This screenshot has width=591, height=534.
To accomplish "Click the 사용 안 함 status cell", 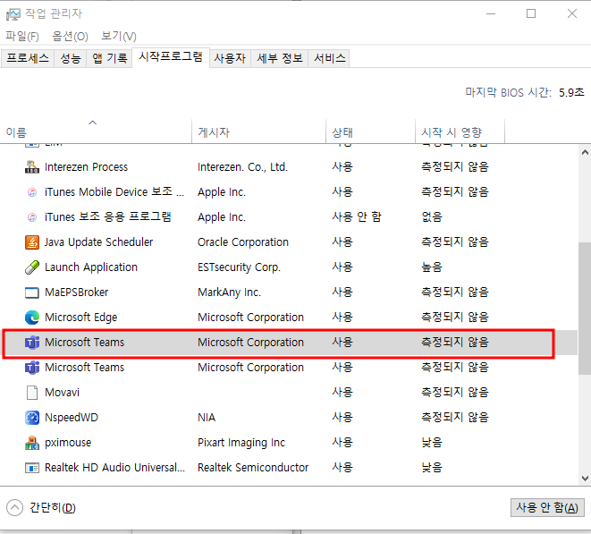I will [x=357, y=216].
